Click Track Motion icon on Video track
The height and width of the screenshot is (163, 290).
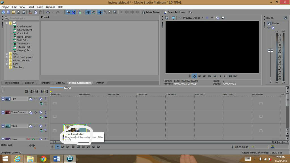coord(30,126)
